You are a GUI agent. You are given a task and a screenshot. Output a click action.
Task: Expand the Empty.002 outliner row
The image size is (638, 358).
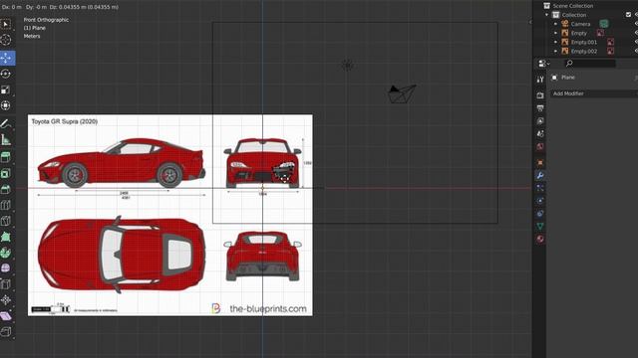pyautogui.click(x=556, y=51)
